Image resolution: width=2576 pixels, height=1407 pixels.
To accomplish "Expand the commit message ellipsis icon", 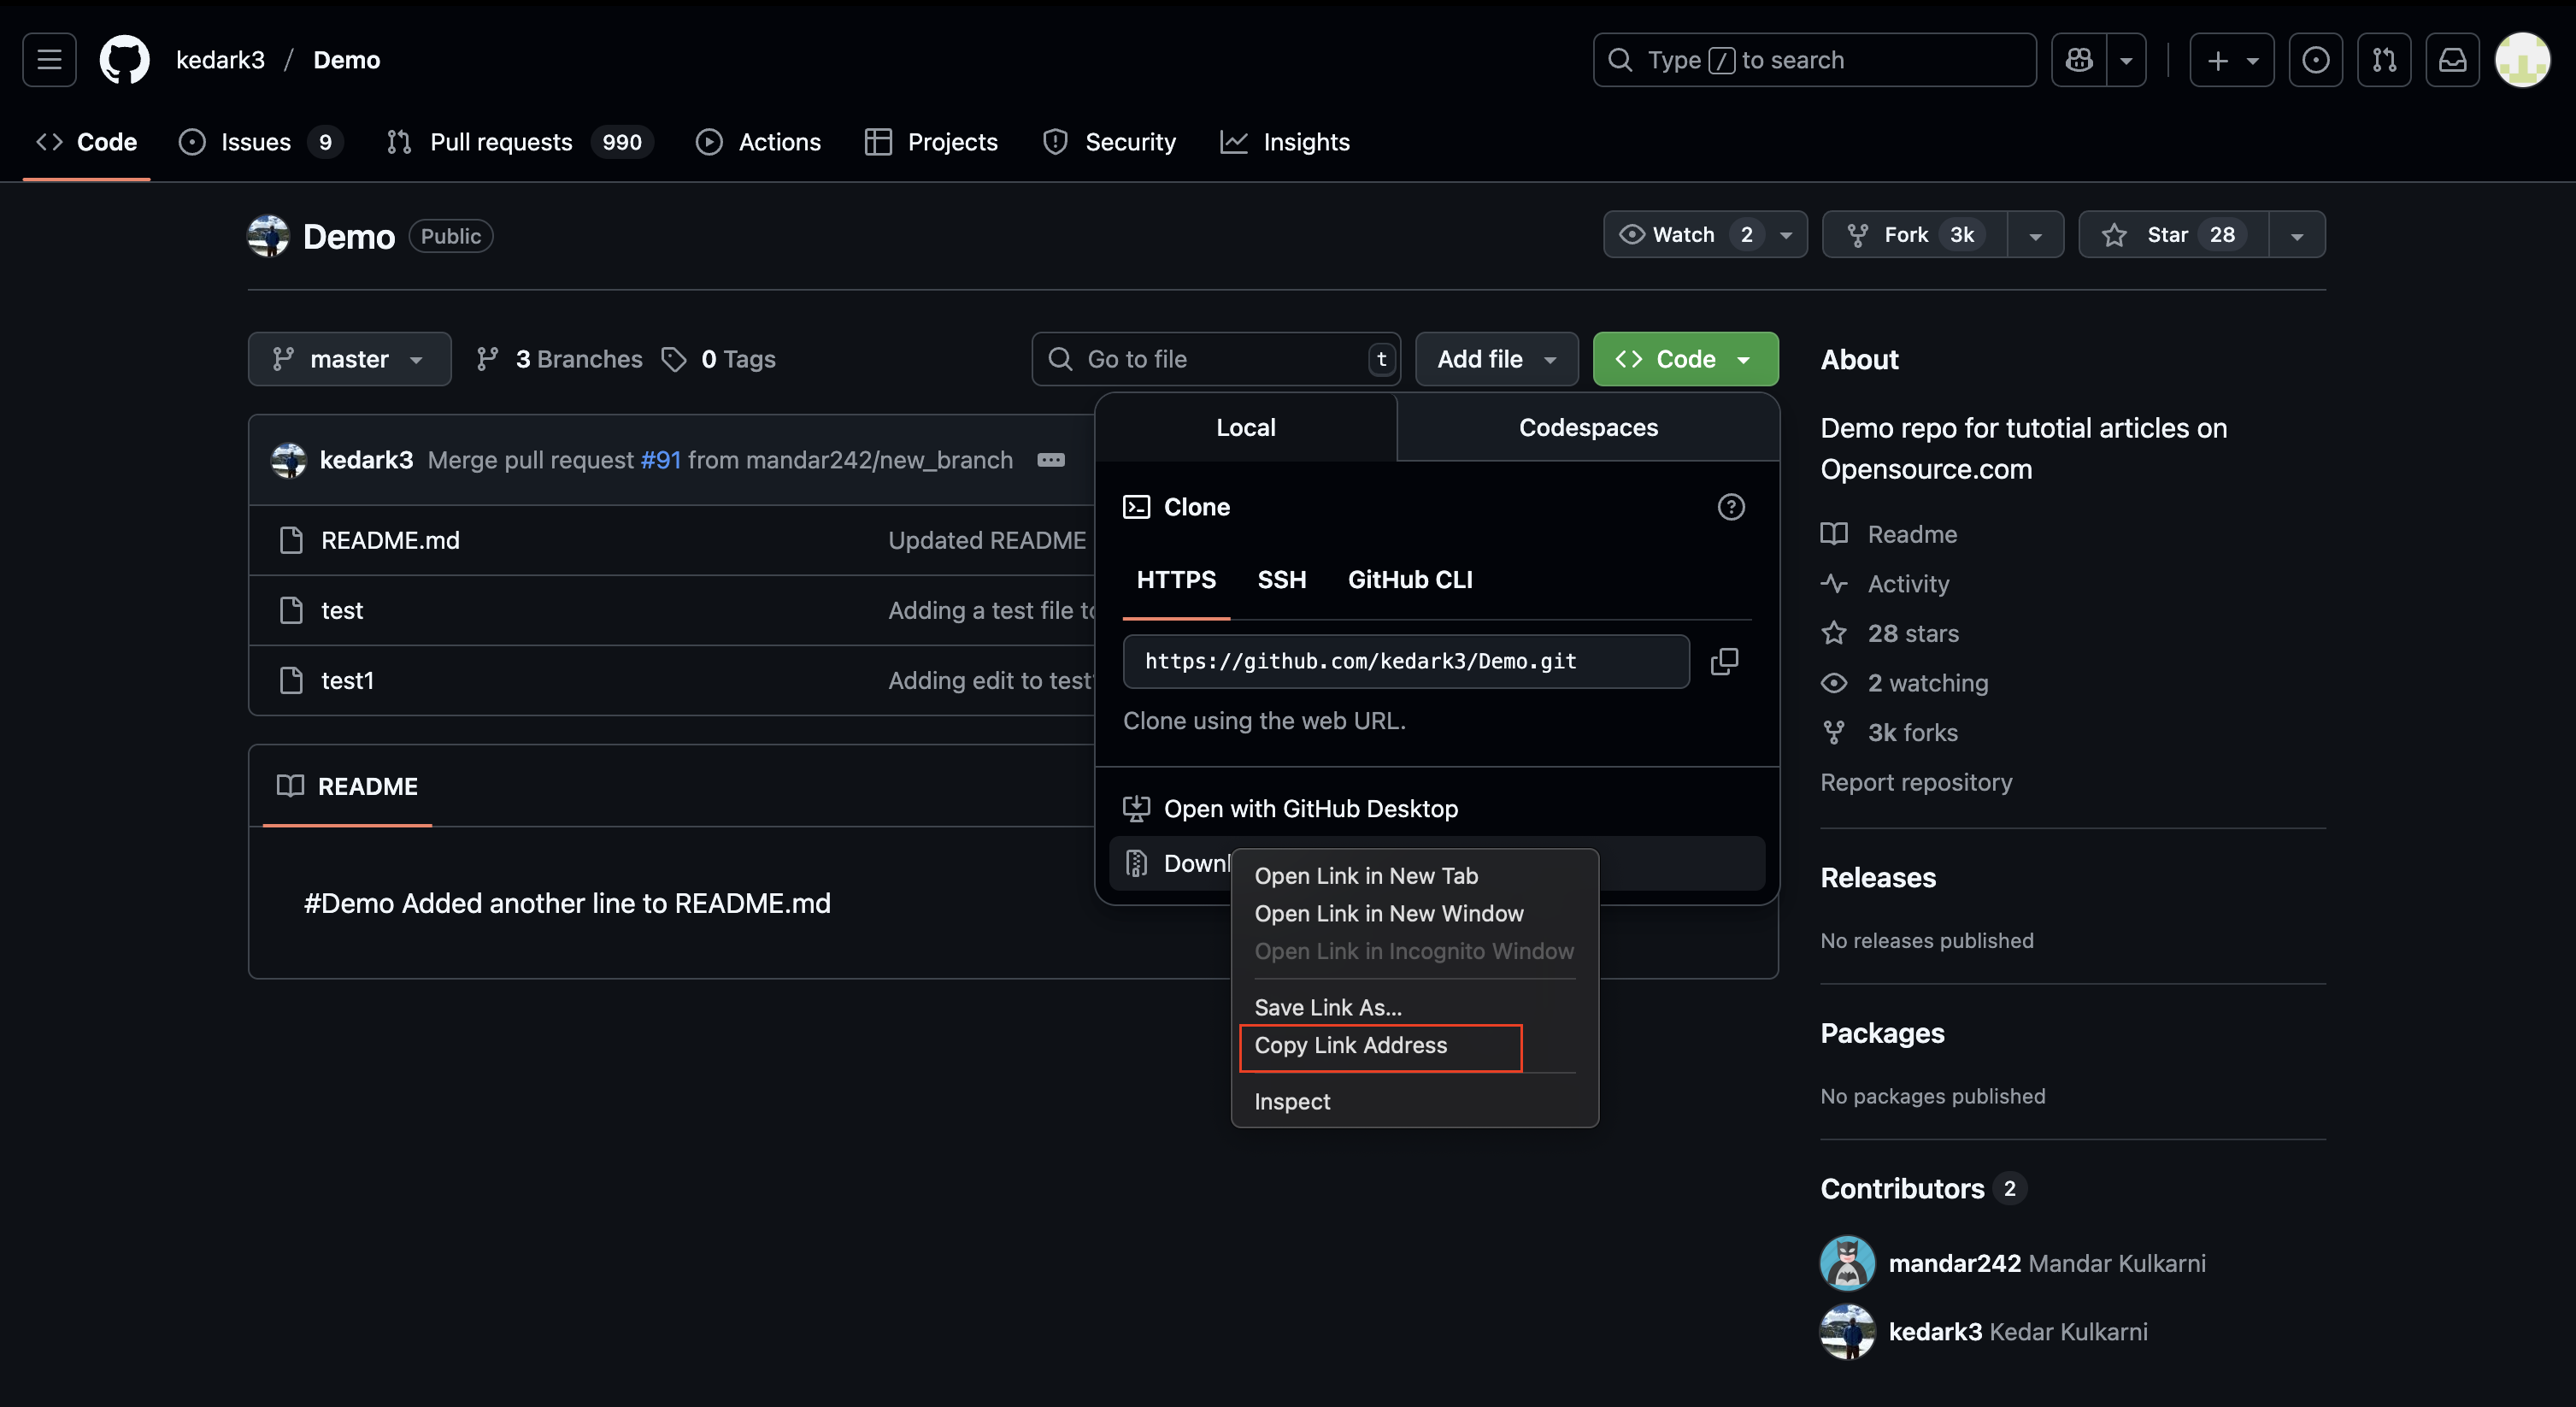I will click(x=1050, y=460).
